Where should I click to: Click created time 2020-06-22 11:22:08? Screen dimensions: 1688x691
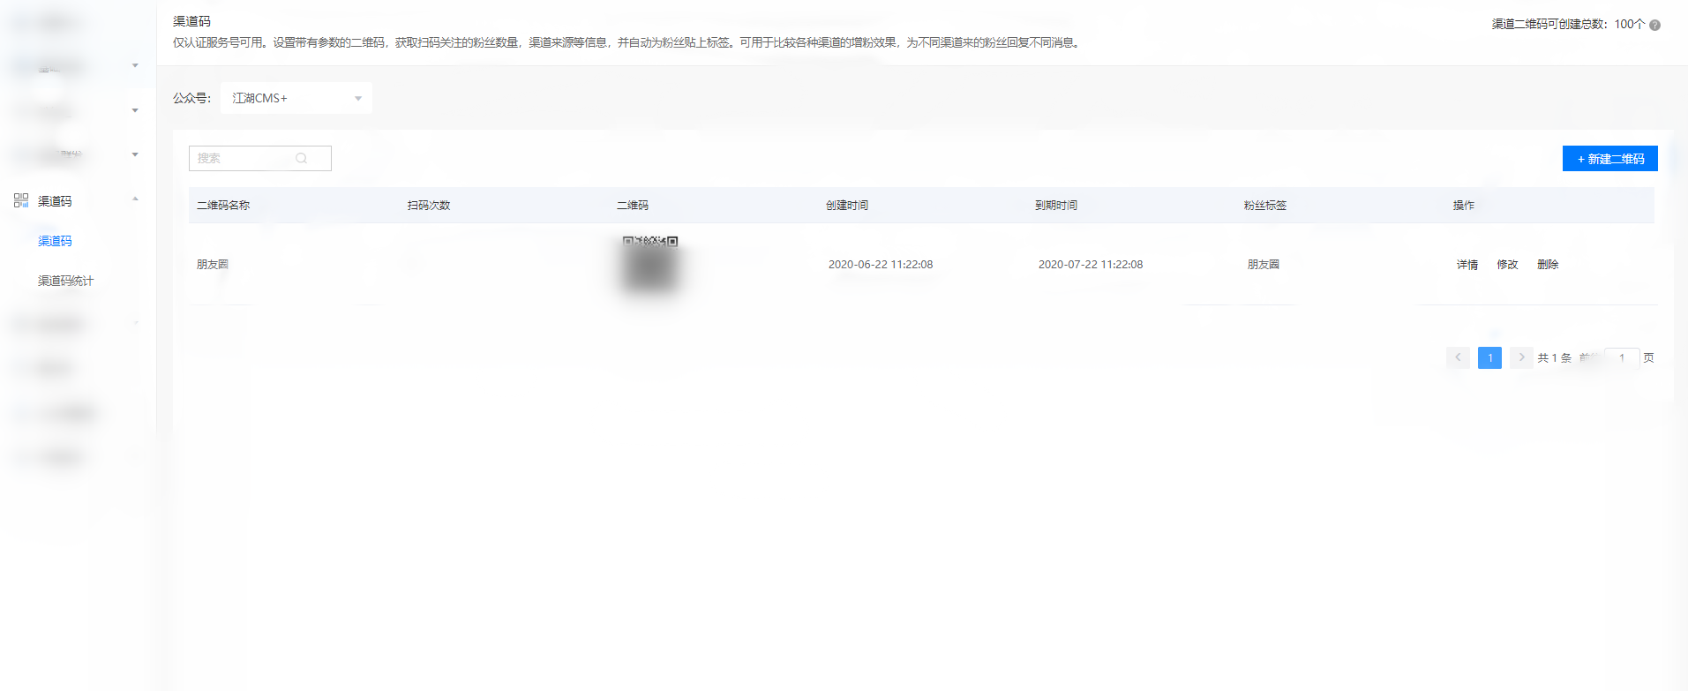[x=881, y=265]
